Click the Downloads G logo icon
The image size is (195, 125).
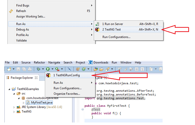click(91, 62)
